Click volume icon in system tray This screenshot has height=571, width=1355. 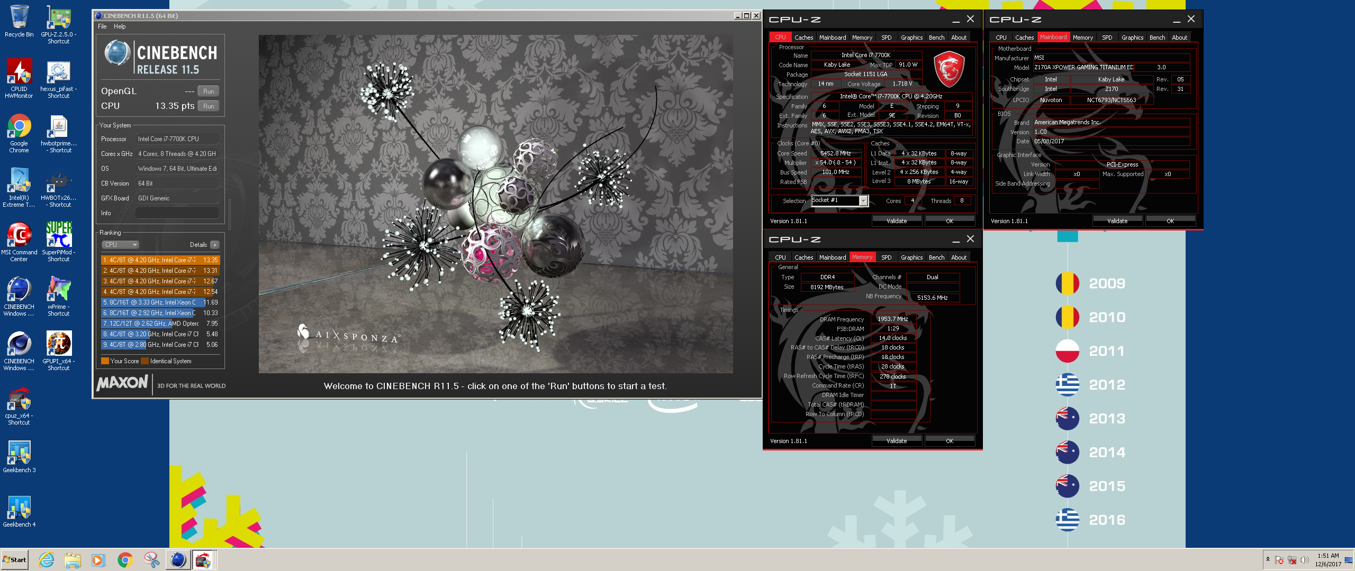(1304, 560)
